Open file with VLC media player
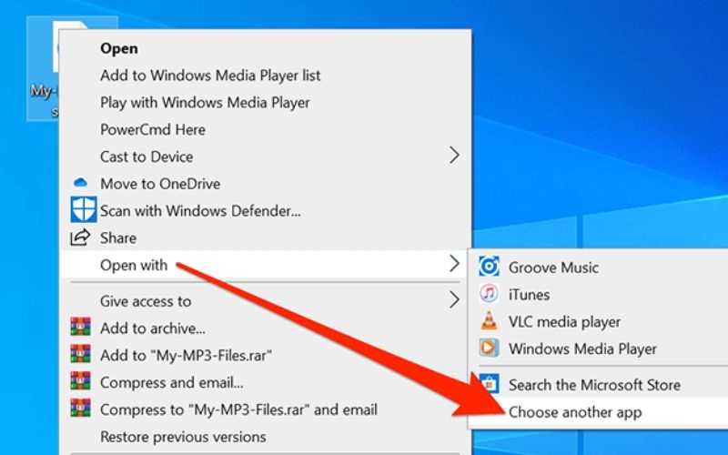 click(x=599, y=321)
